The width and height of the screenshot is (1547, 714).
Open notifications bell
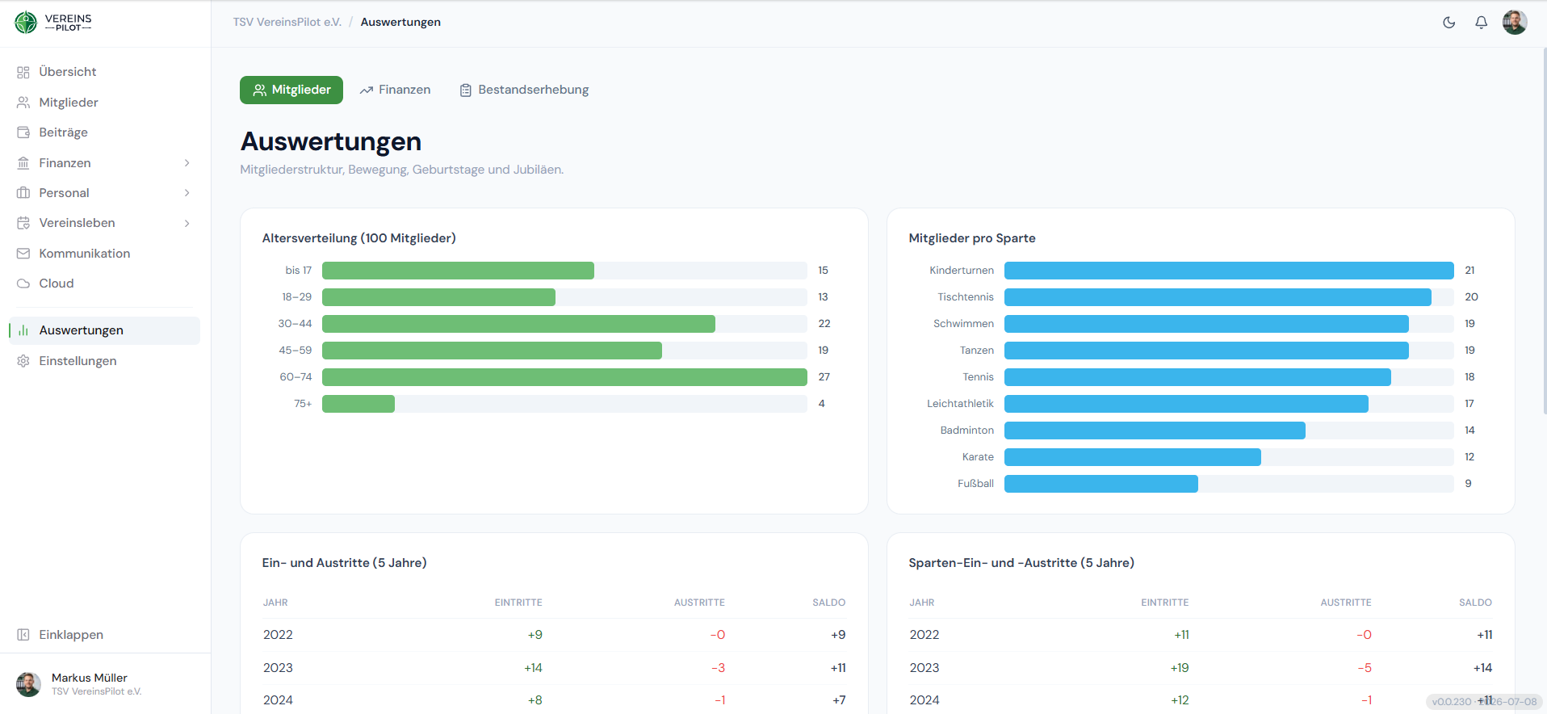[1481, 23]
